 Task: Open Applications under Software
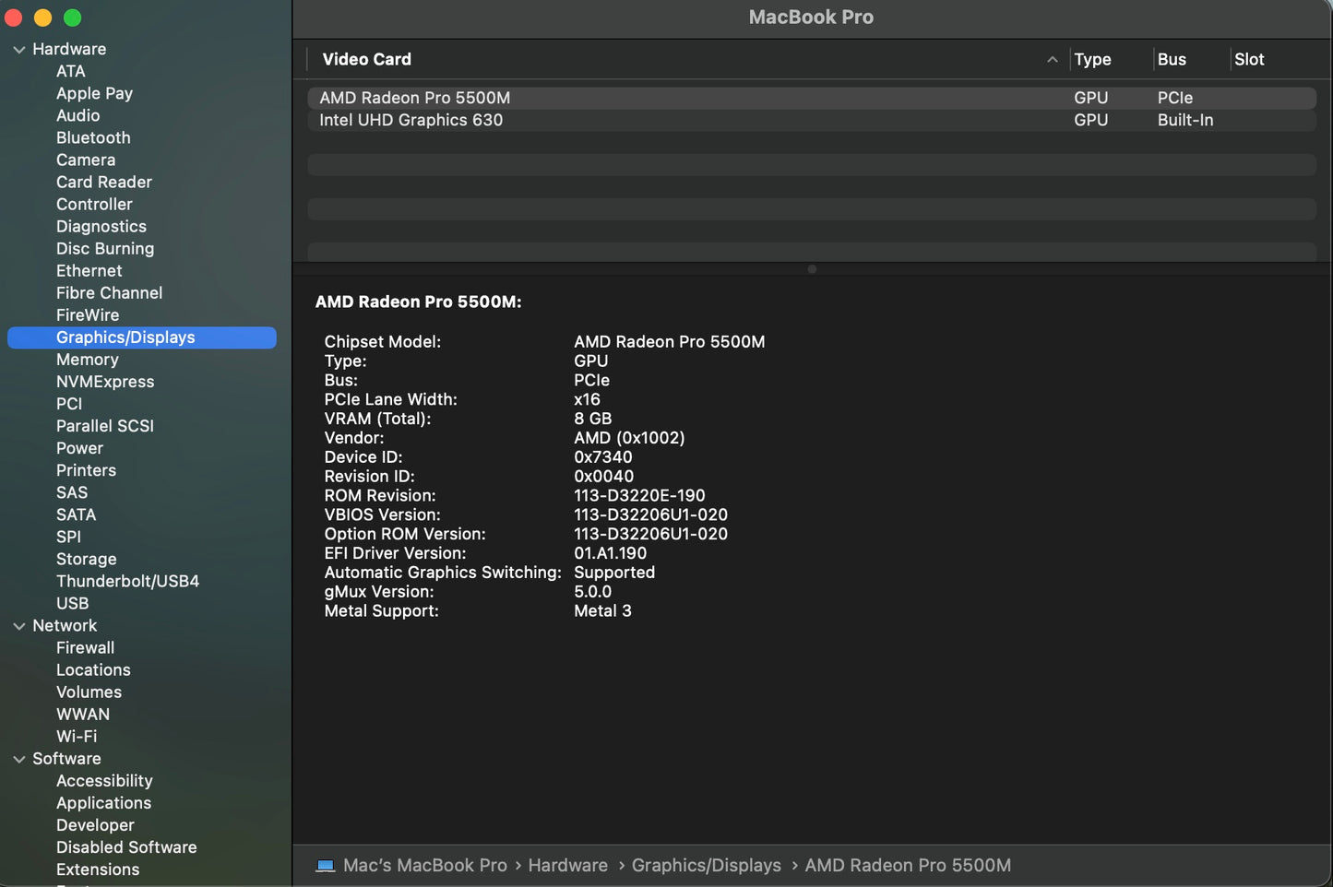click(103, 803)
